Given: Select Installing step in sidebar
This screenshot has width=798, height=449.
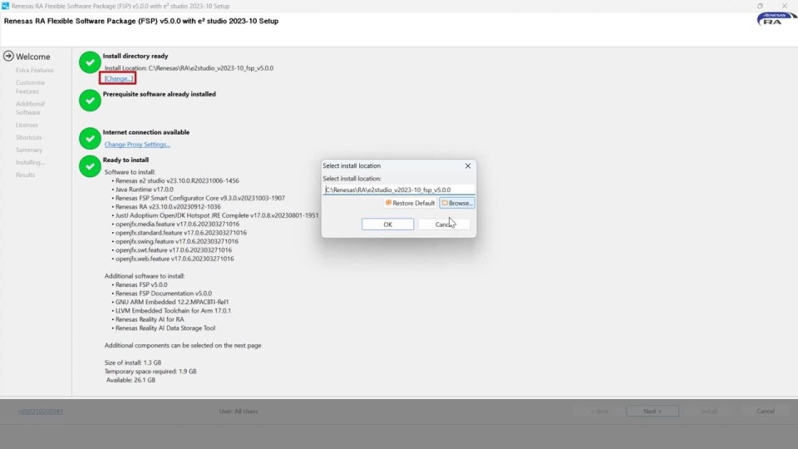Looking at the screenshot, I should click(30, 162).
